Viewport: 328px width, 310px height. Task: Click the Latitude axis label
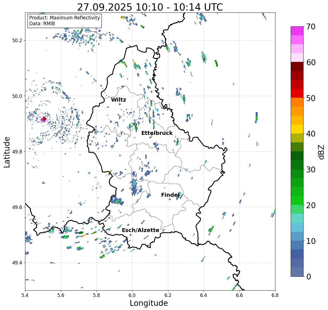click(x=7, y=152)
